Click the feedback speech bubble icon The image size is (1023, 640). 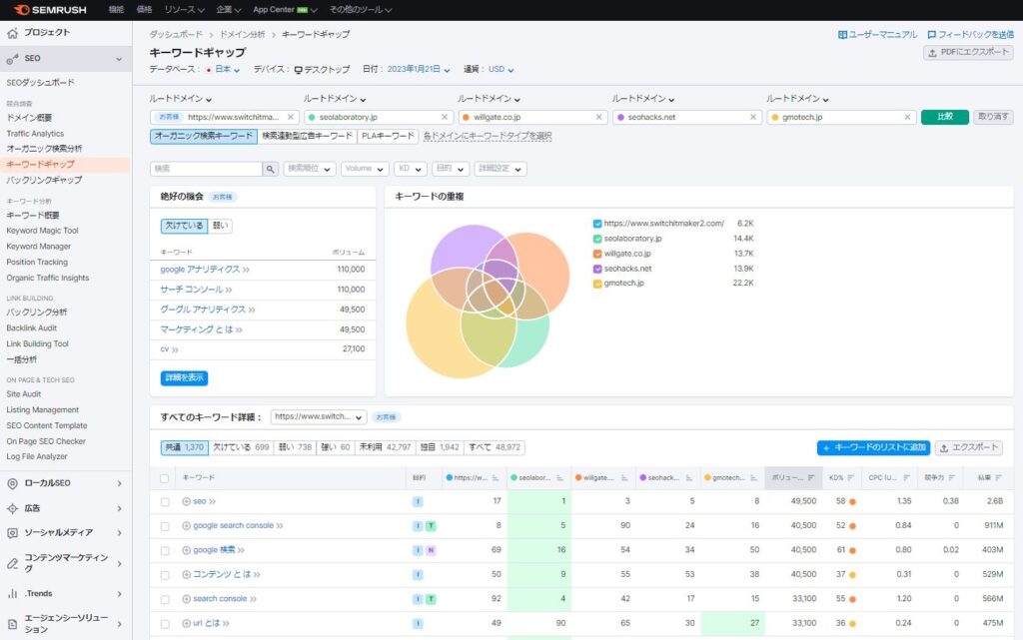(x=932, y=35)
